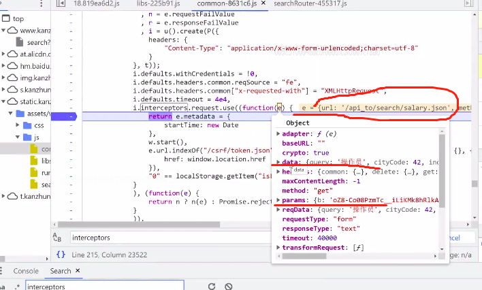Click the code editor horizontal scrollbar
482x290 pixels.
tap(139, 224)
